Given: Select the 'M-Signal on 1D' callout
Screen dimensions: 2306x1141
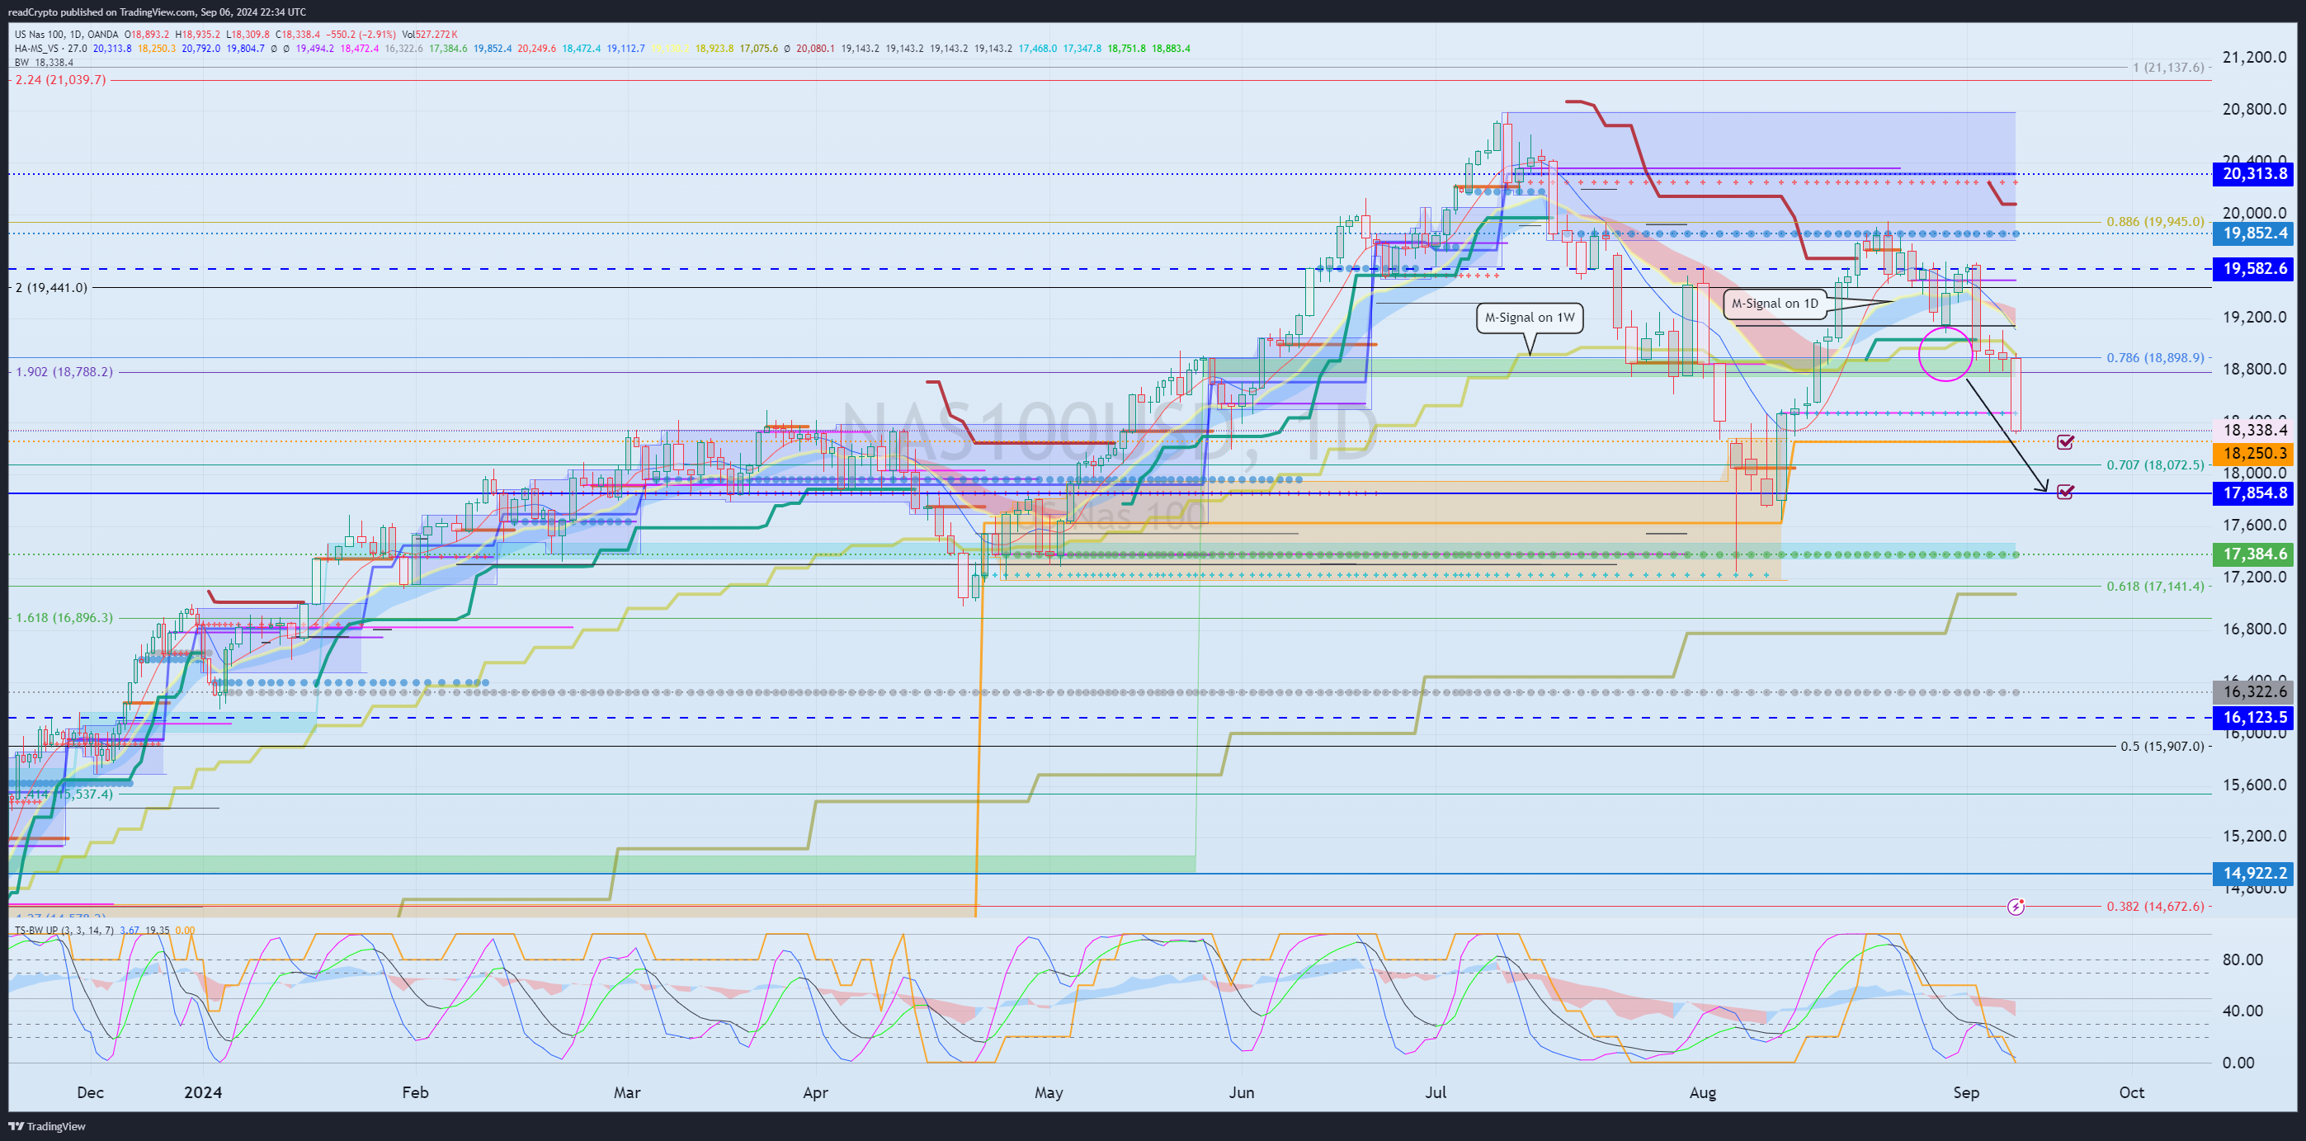Looking at the screenshot, I should click(1775, 304).
